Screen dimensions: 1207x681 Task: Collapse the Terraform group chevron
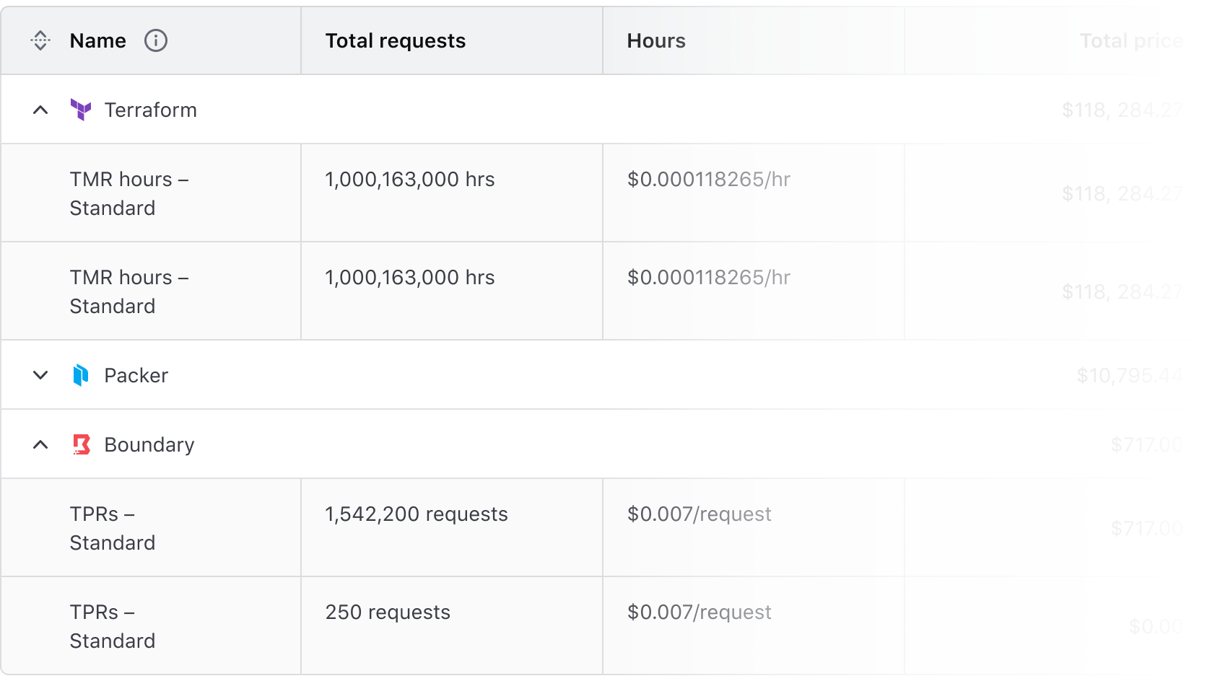click(x=40, y=110)
